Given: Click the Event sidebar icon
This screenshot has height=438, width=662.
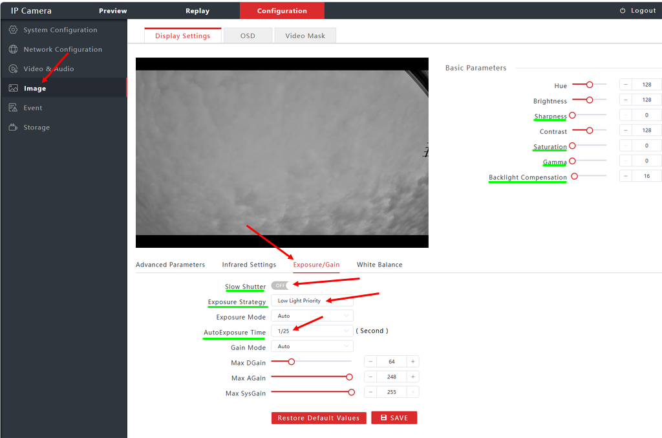Looking at the screenshot, I should click(13, 107).
